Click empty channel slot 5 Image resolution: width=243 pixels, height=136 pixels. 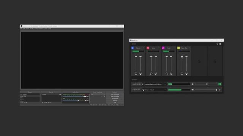(x=199, y=61)
